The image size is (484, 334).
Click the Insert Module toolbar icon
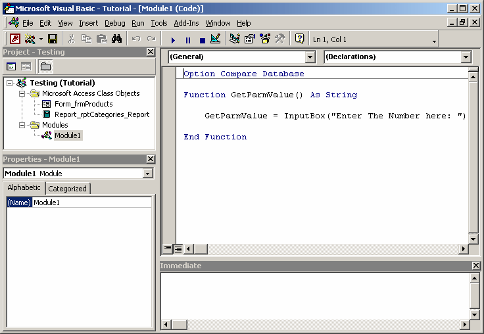30,39
